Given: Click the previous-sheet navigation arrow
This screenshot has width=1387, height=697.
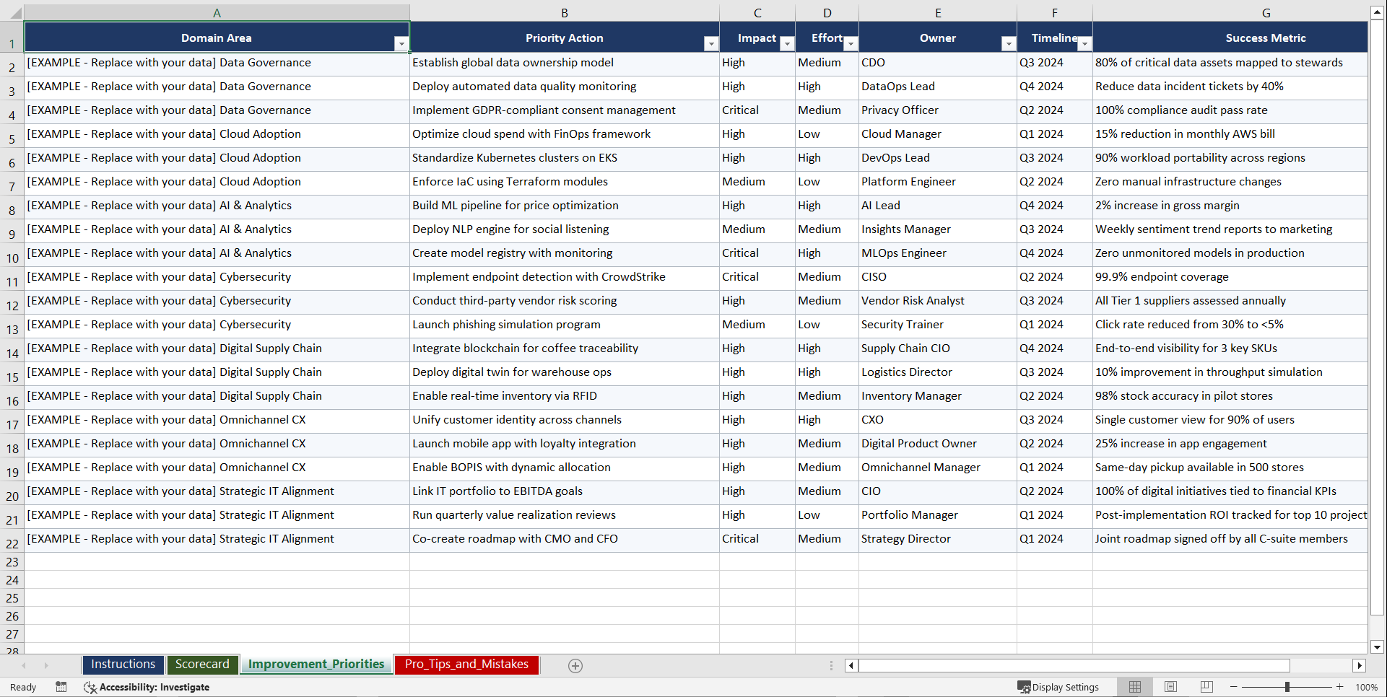Looking at the screenshot, I should click(24, 665).
